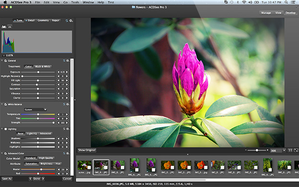Open the Window menu
Image resolution: width=299 pixels, height=187 pixels.
(x=88, y=2)
